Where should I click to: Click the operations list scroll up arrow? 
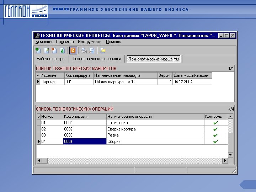[230, 116]
